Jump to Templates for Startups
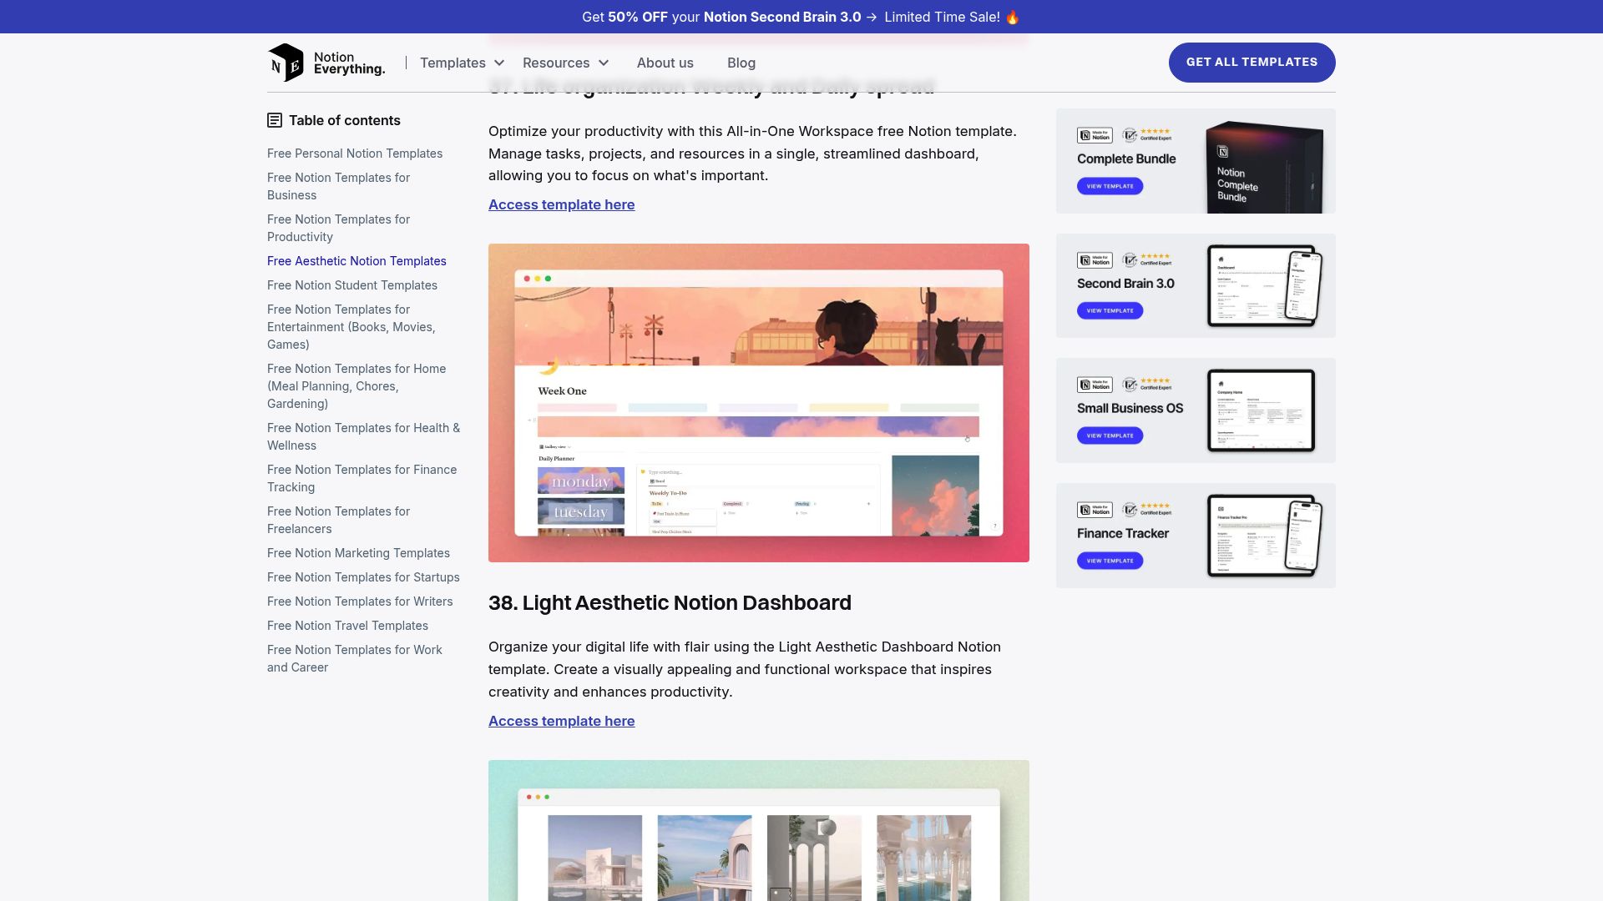Screen dimensions: 1603x901 click(x=363, y=577)
